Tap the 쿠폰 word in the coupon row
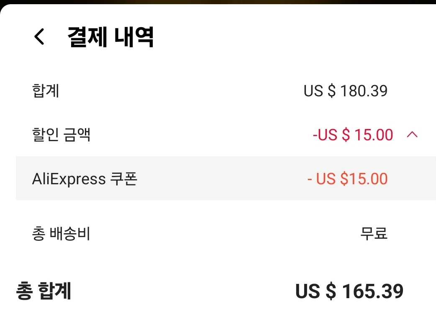This screenshot has height=330, width=436. [x=123, y=179]
